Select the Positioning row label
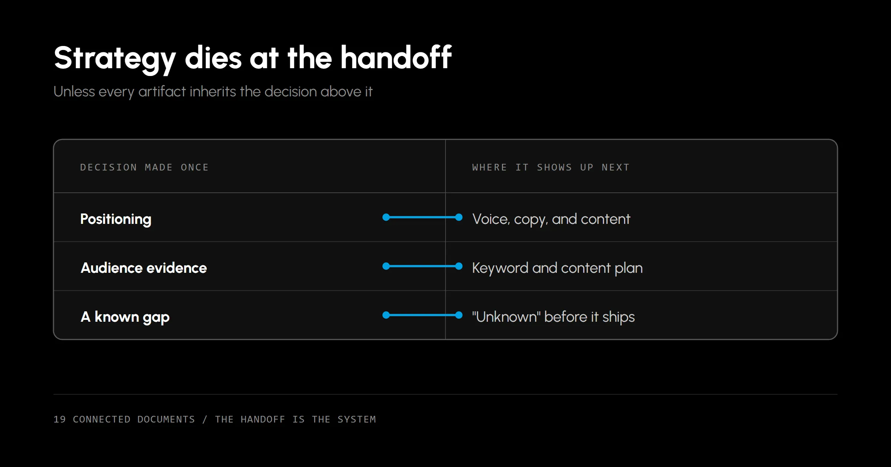This screenshot has height=467, width=891. click(x=116, y=219)
